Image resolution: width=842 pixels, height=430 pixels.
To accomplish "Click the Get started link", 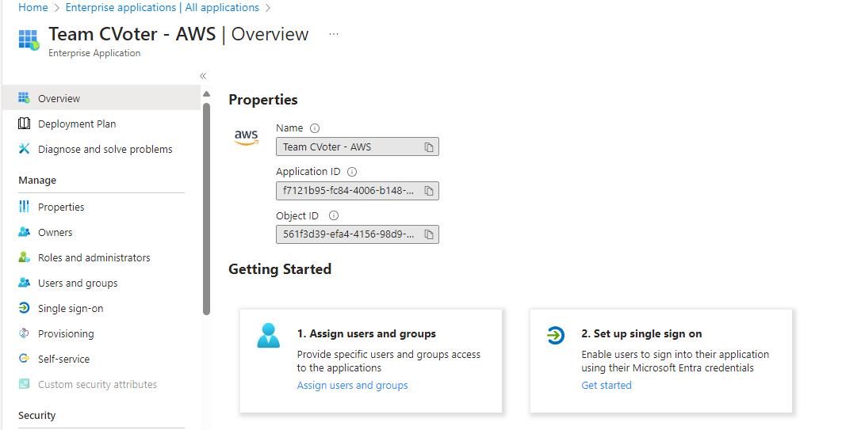I will [607, 385].
